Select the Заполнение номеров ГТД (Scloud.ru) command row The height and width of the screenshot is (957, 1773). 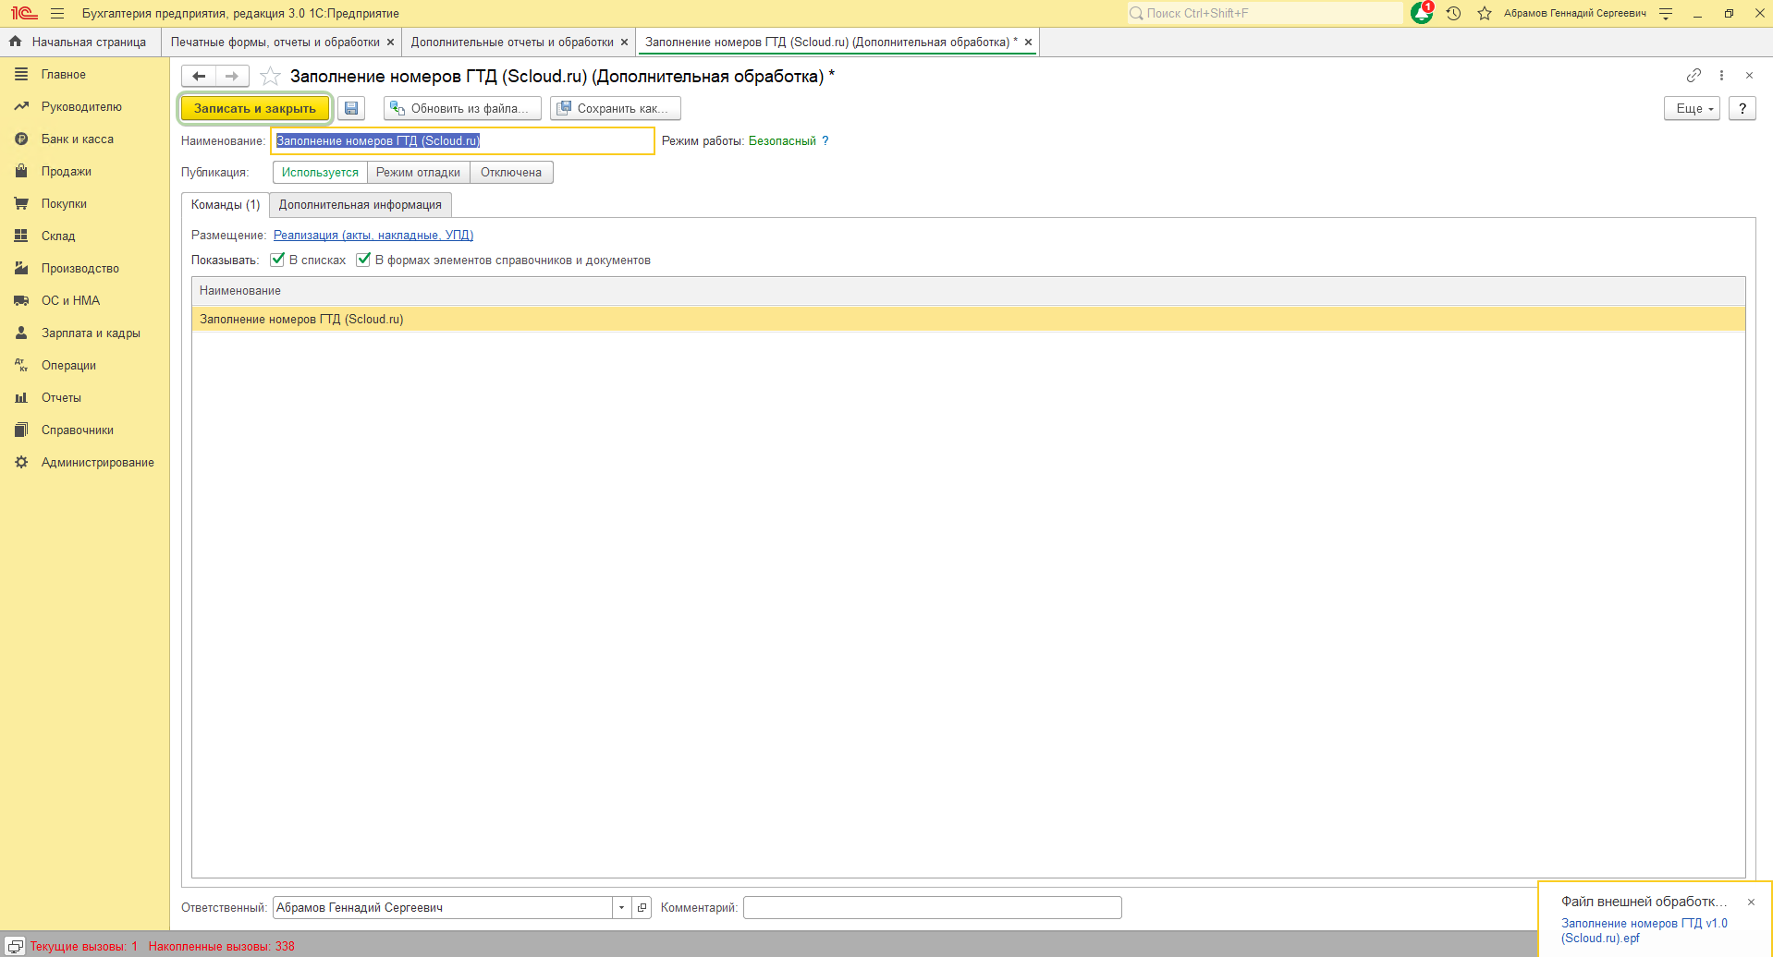[x=969, y=320]
